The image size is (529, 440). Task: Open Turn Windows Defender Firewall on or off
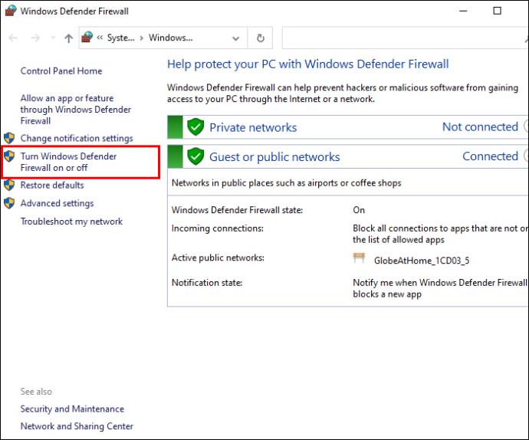[x=68, y=162]
